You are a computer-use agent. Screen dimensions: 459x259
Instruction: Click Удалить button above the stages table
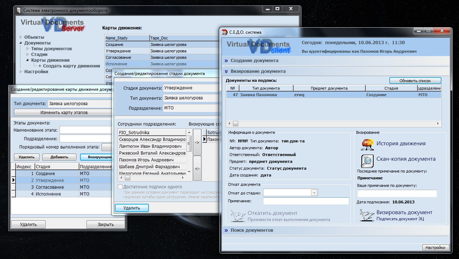tap(27, 157)
